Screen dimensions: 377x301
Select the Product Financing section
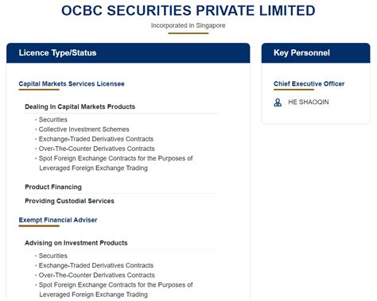53,187
